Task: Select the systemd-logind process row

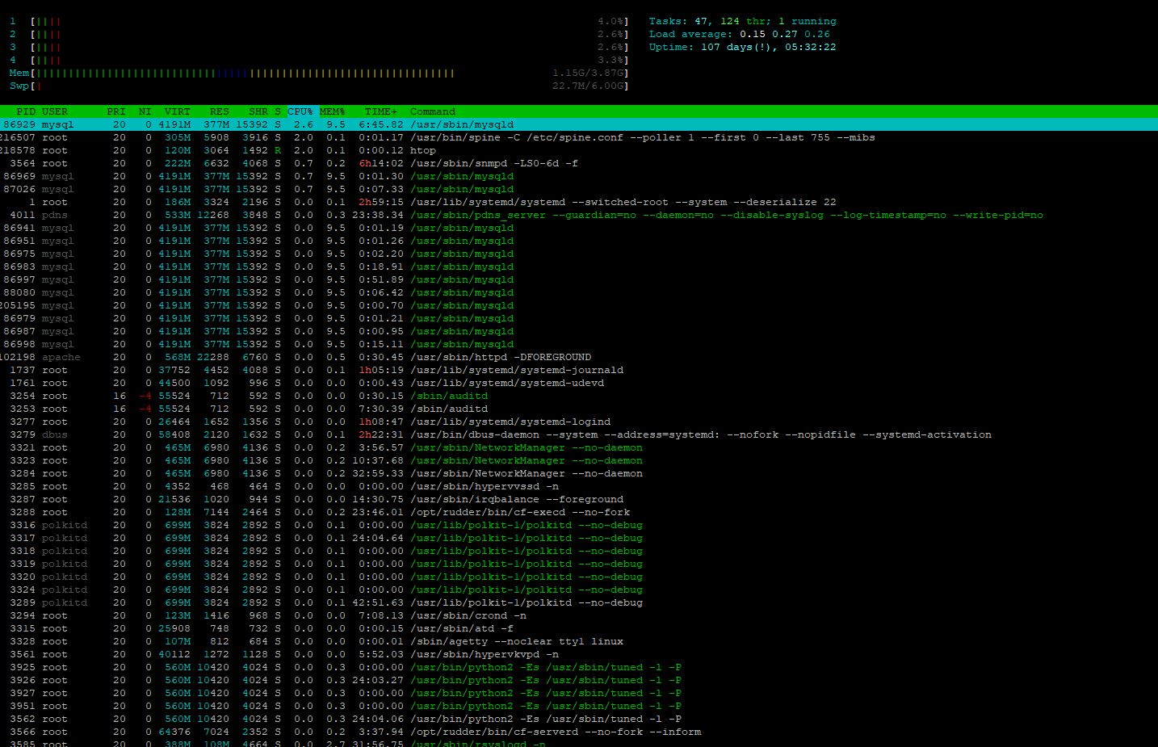Action: pyautogui.click(x=579, y=422)
